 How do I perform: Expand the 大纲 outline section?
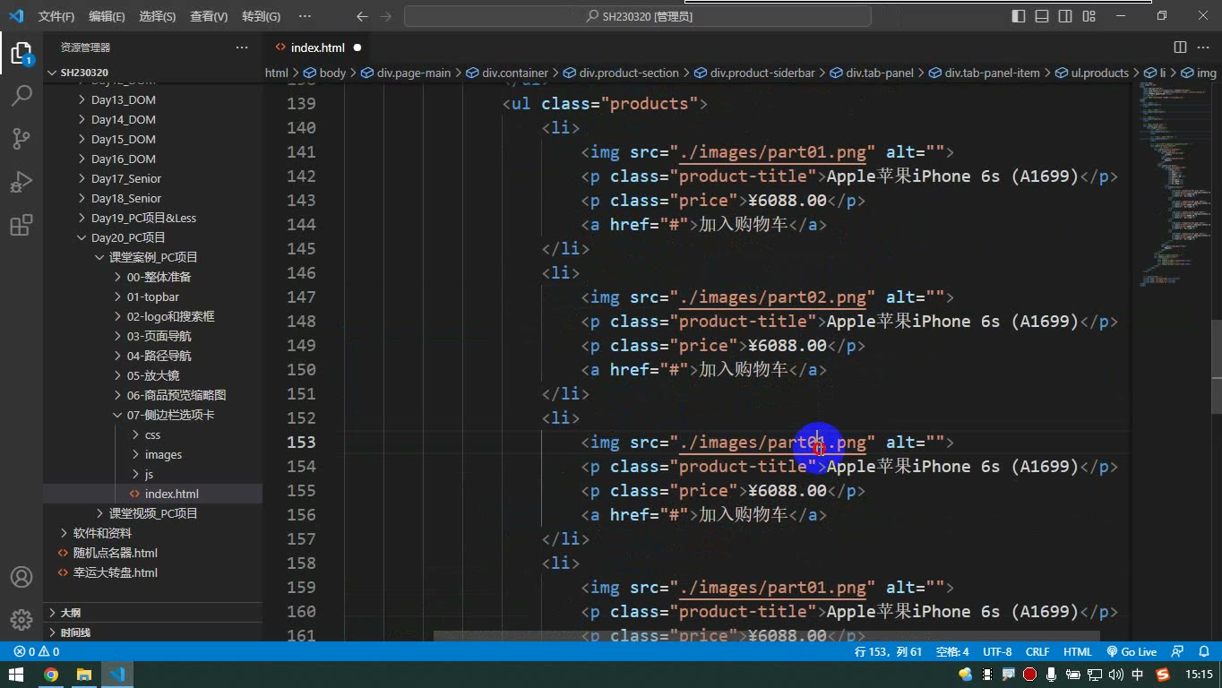click(70, 613)
